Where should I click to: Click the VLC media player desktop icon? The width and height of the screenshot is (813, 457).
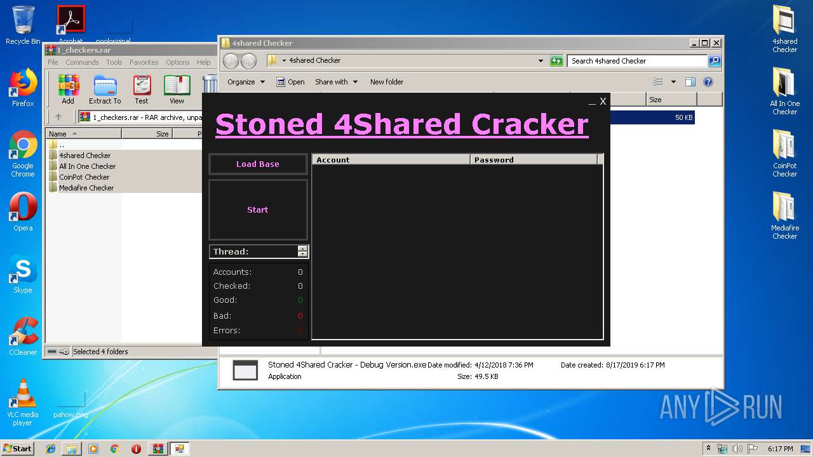(x=23, y=402)
